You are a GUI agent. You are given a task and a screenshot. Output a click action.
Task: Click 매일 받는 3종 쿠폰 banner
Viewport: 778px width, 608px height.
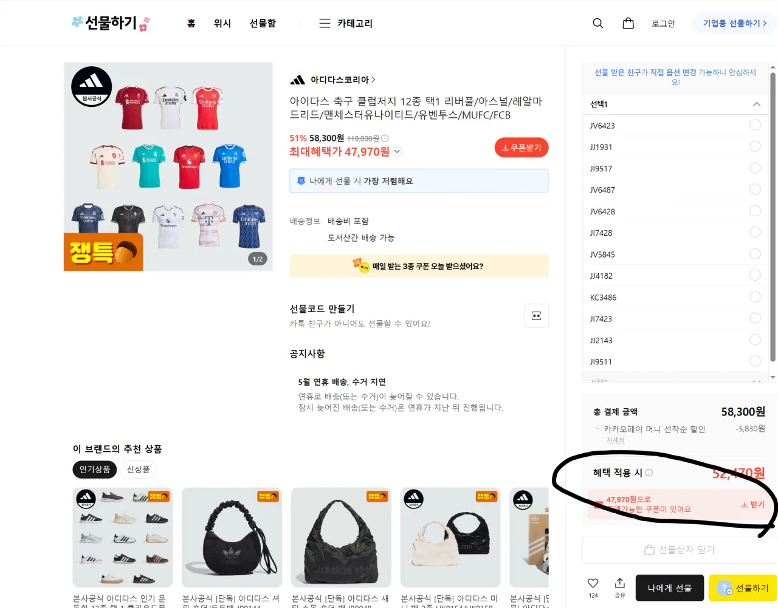[419, 266]
